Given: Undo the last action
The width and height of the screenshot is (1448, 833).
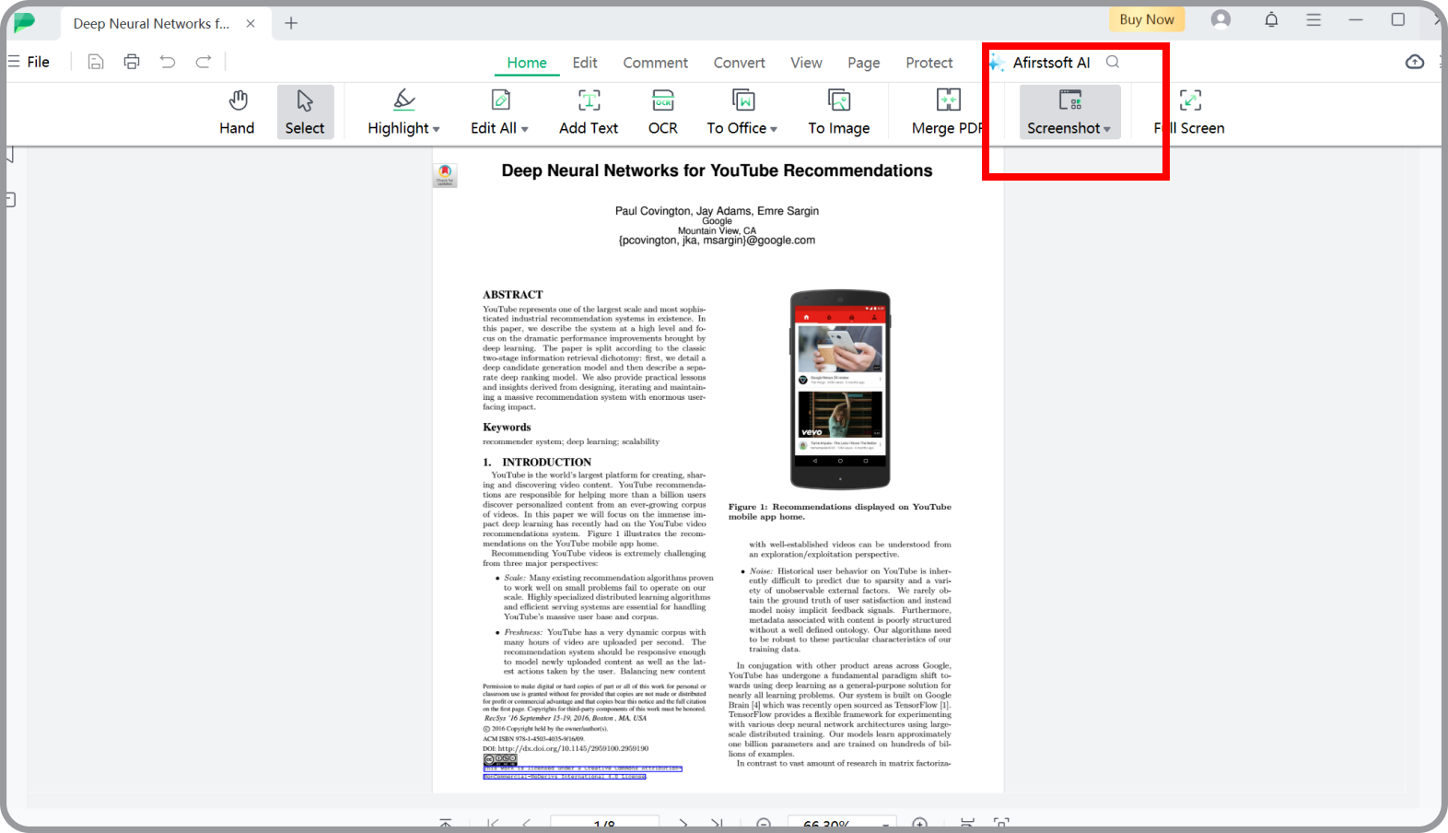Looking at the screenshot, I should [168, 62].
